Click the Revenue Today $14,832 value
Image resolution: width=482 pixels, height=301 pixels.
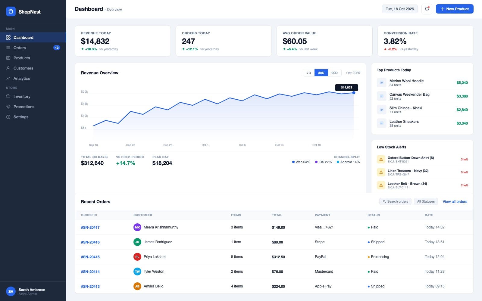(95, 41)
